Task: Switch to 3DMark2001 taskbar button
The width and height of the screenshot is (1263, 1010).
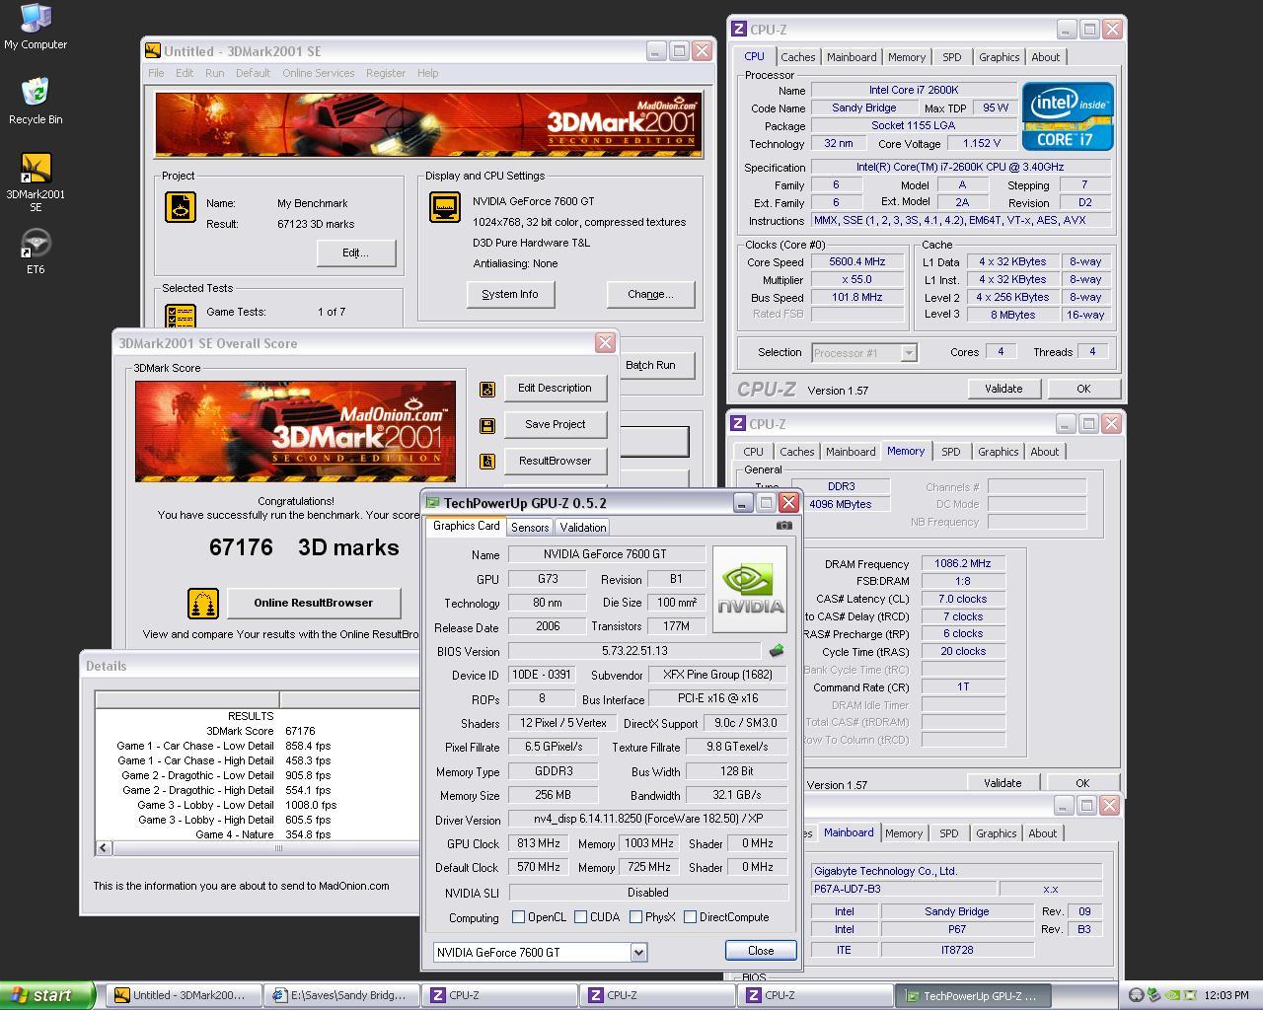Action: pos(185,995)
